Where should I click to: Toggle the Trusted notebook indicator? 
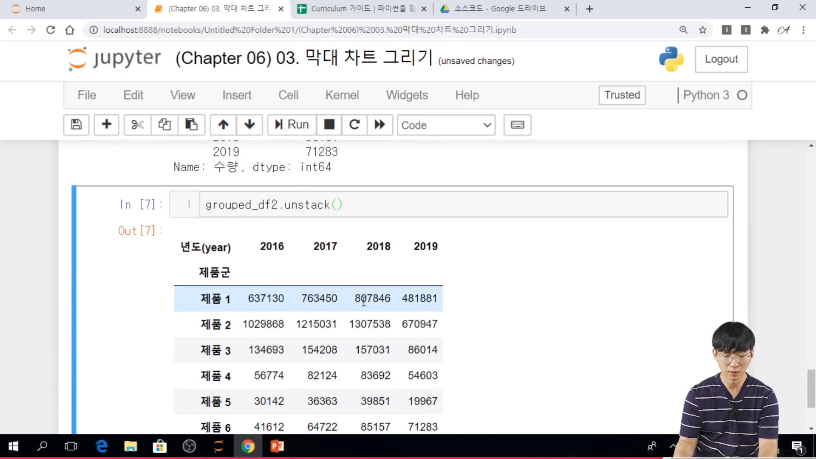(622, 95)
